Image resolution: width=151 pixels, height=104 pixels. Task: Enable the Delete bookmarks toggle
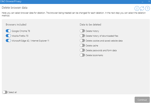tap(82, 55)
